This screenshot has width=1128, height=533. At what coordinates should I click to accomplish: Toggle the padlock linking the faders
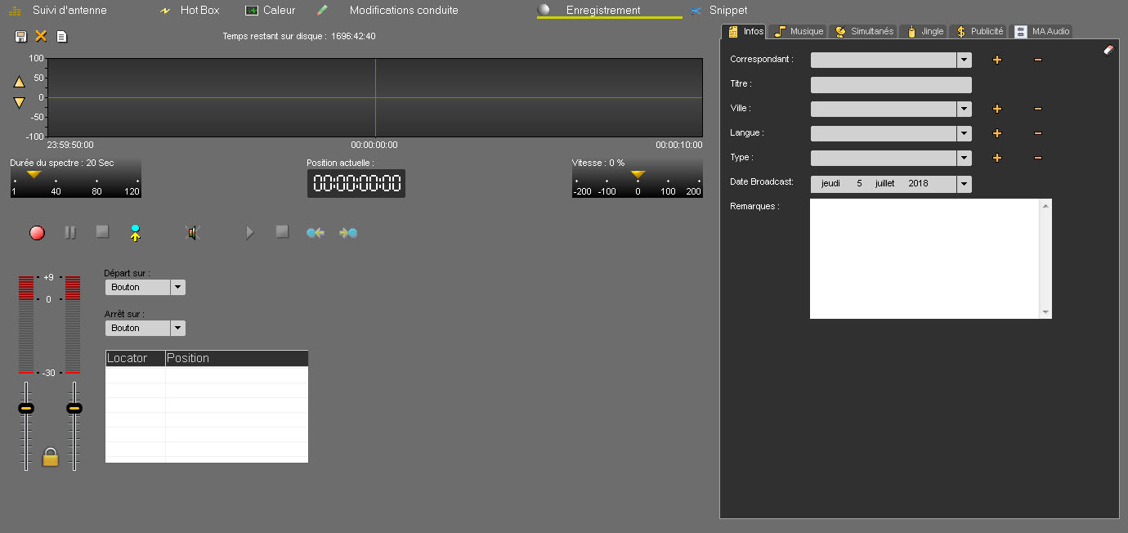coord(50,457)
